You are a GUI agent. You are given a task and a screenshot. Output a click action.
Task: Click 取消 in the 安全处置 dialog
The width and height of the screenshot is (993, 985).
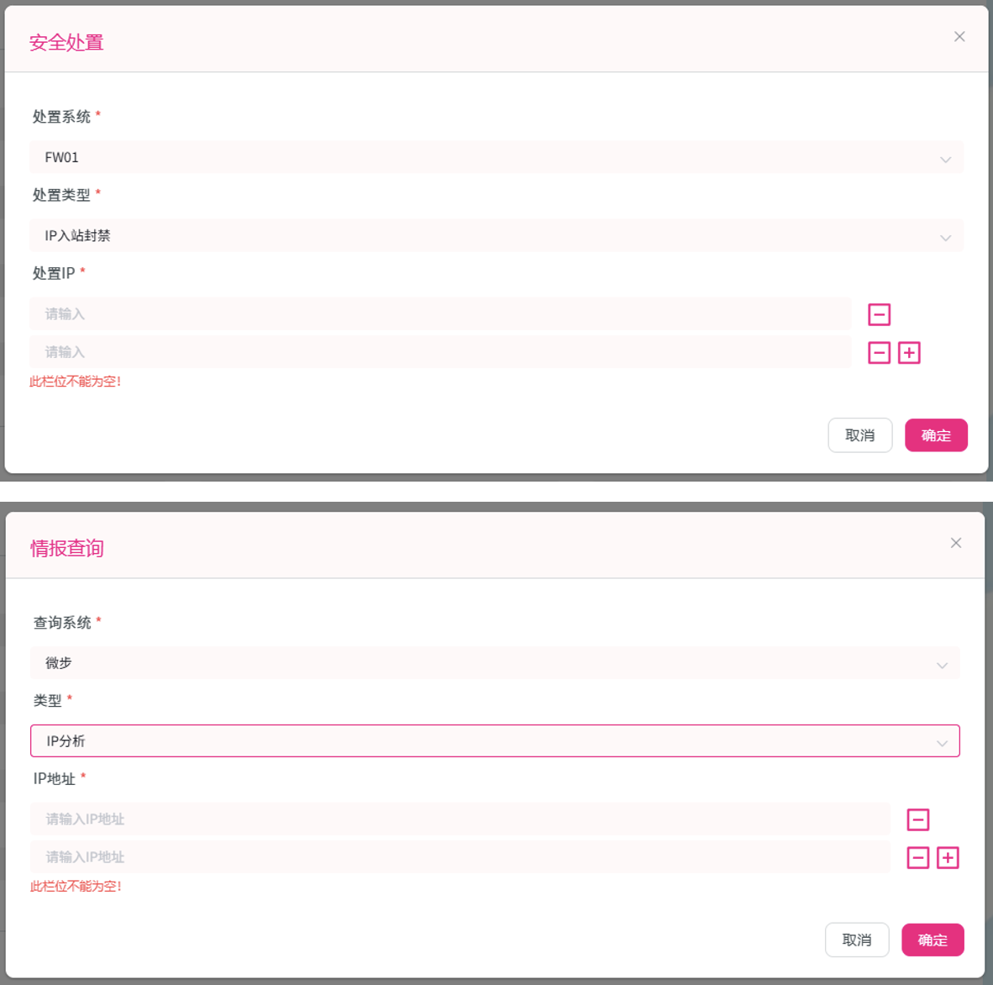pos(860,435)
